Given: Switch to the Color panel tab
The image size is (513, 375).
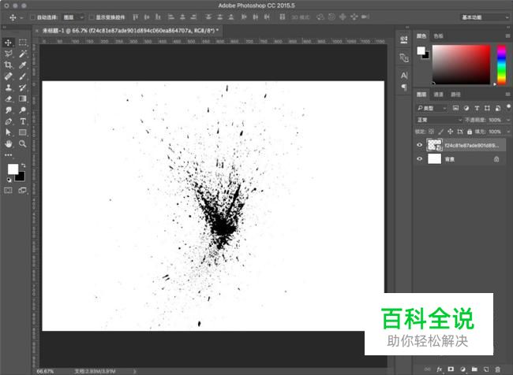Looking at the screenshot, I should pyautogui.click(x=421, y=36).
